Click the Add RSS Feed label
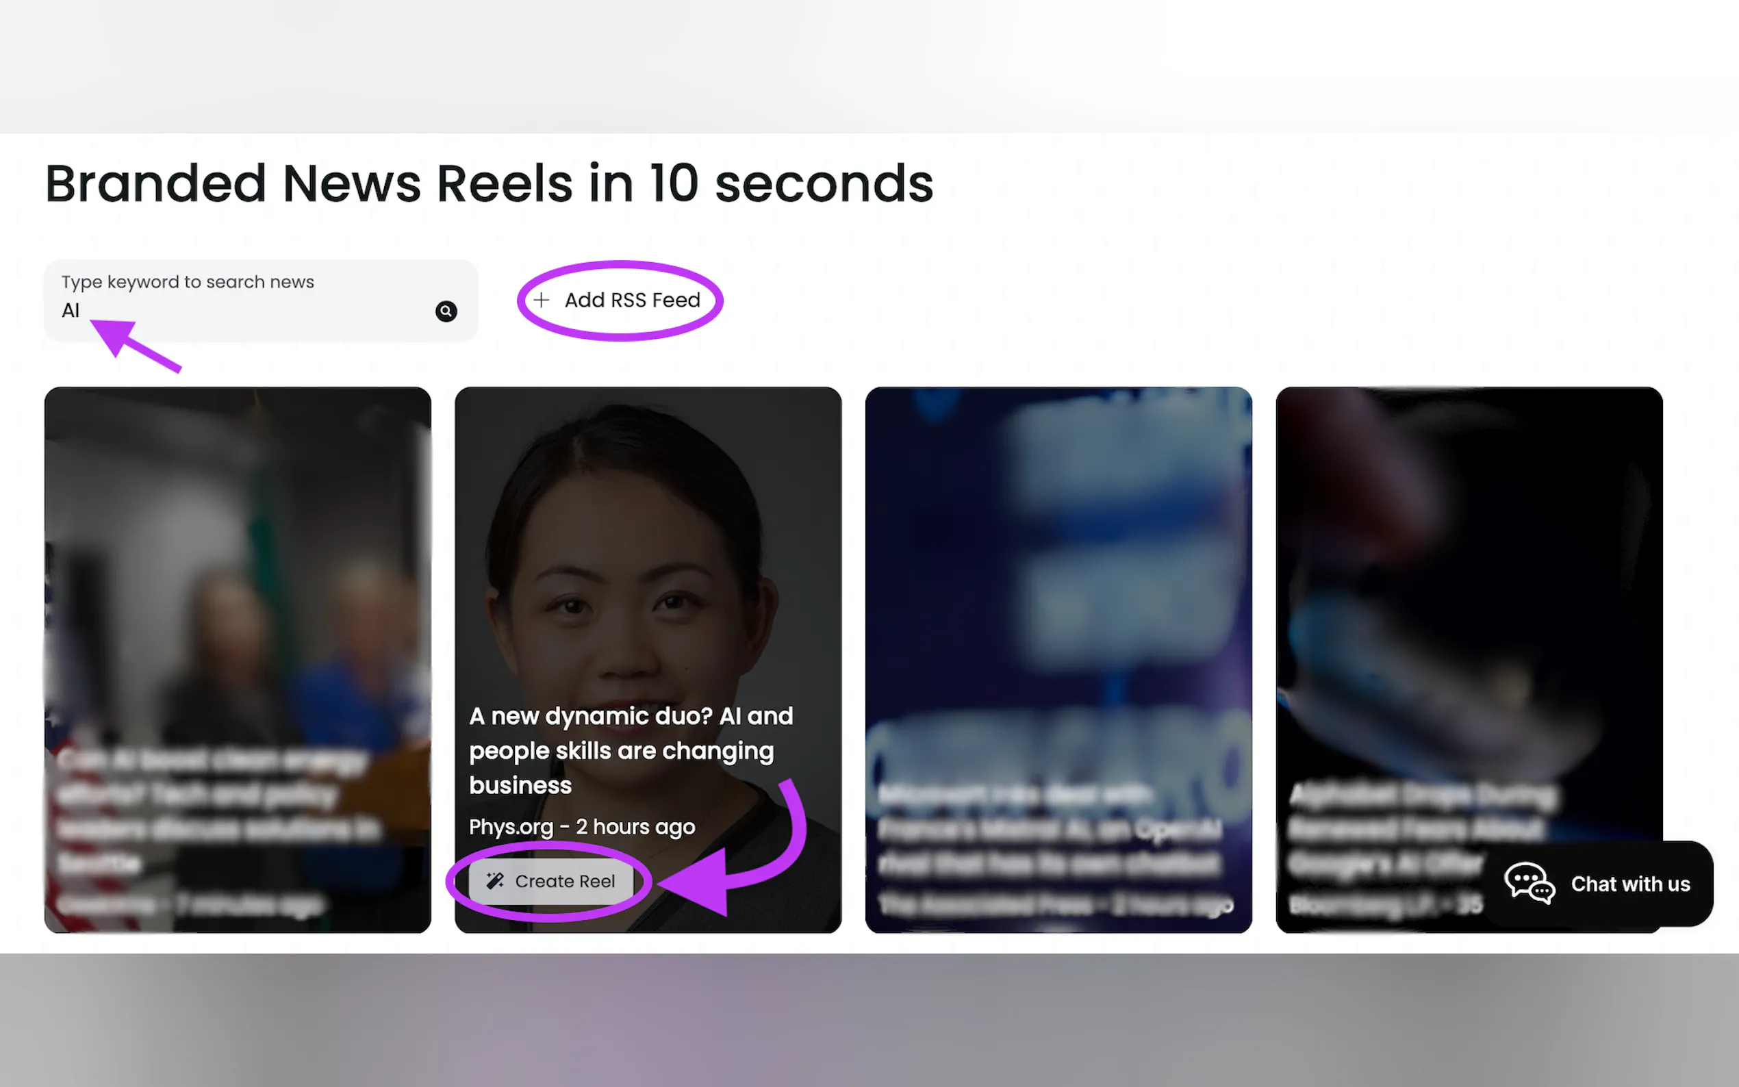 pyautogui.click(x=632, y=300)
